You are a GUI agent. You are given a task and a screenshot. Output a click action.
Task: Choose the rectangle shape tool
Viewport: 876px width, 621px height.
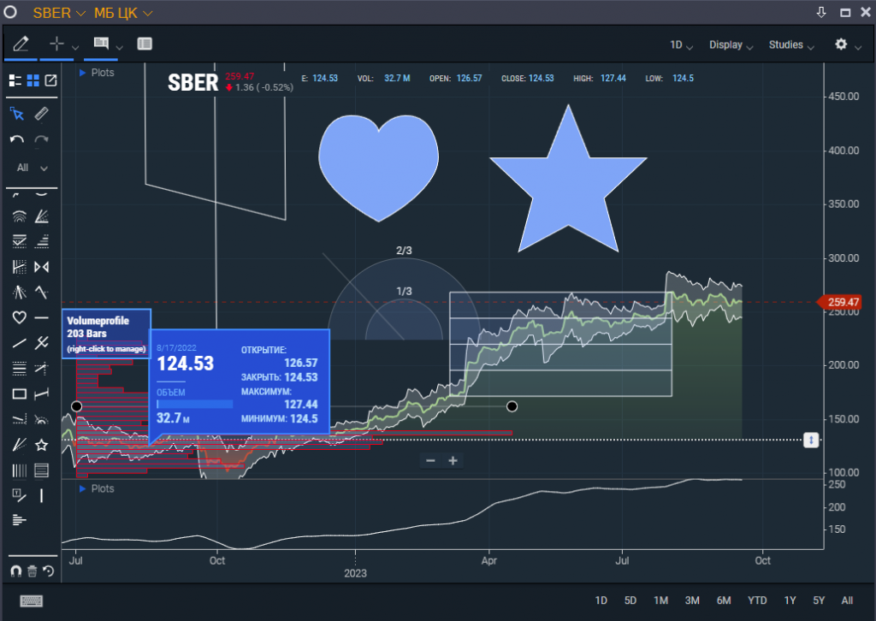(19, 394)
